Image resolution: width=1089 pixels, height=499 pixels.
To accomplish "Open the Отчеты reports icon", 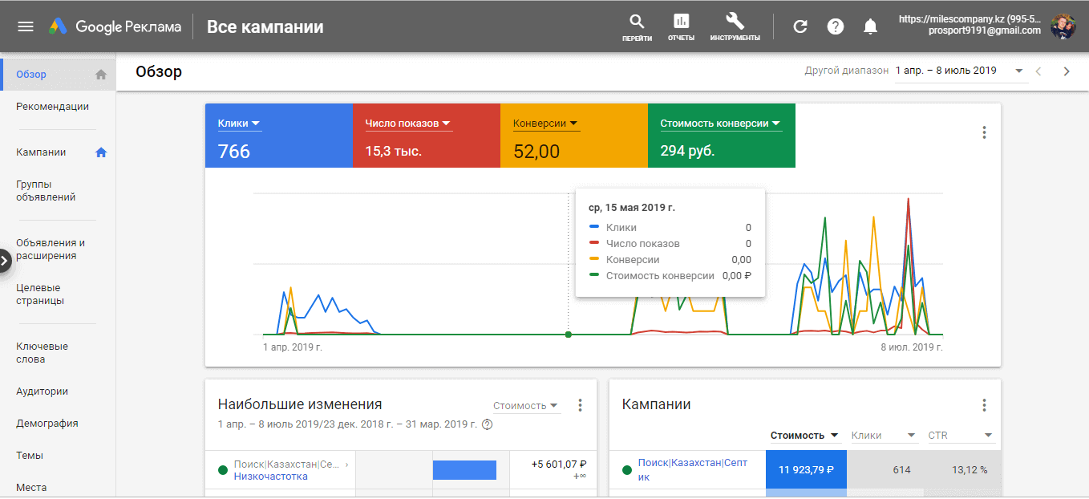I will click(681, 22).
